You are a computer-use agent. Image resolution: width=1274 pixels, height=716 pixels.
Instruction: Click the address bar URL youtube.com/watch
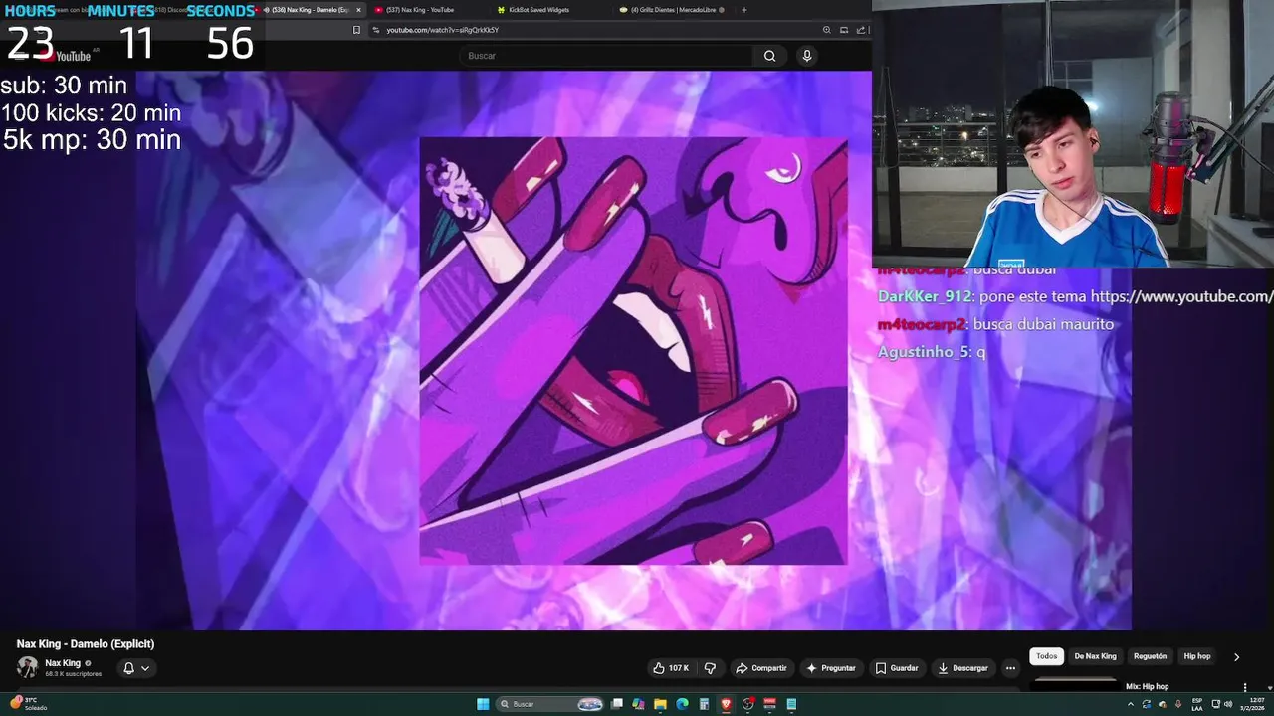coord(442,30)
